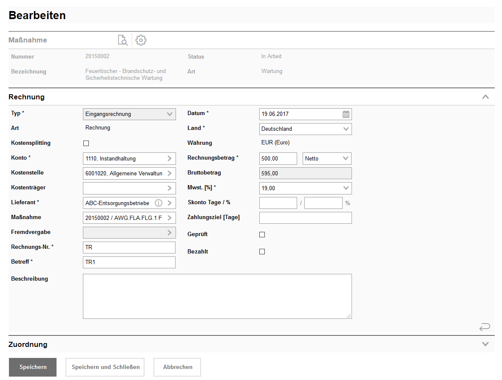Open the Land dropdown showing Deutschland

click(x=305, y=129)
